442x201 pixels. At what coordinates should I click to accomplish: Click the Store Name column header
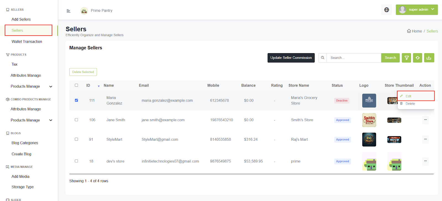point(299,85)
